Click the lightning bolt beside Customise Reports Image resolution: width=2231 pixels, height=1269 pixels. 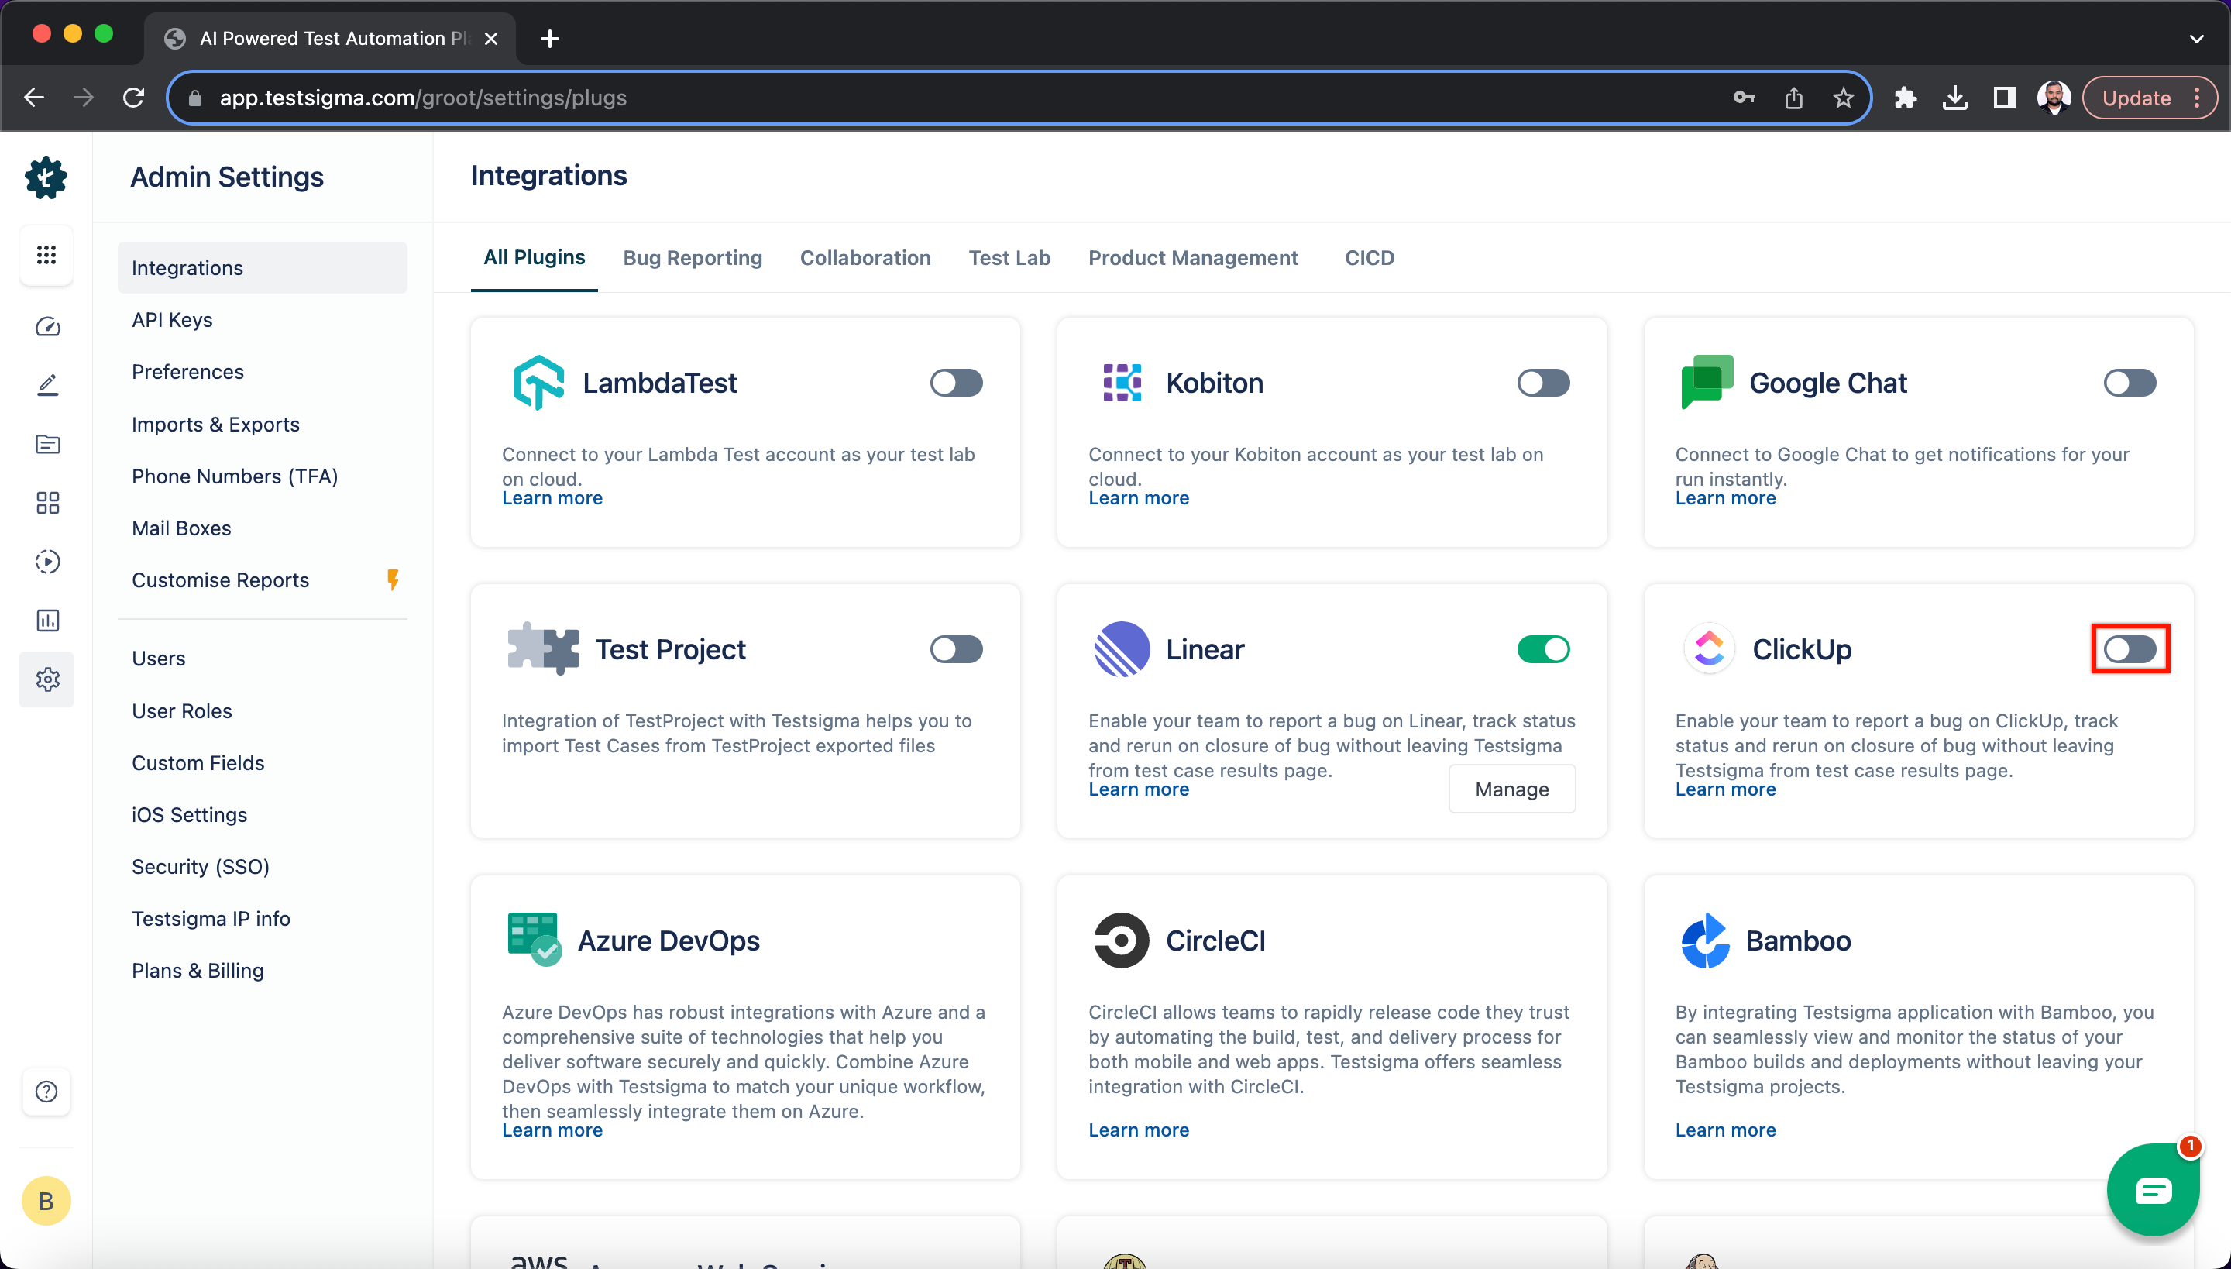pos(393,579)
